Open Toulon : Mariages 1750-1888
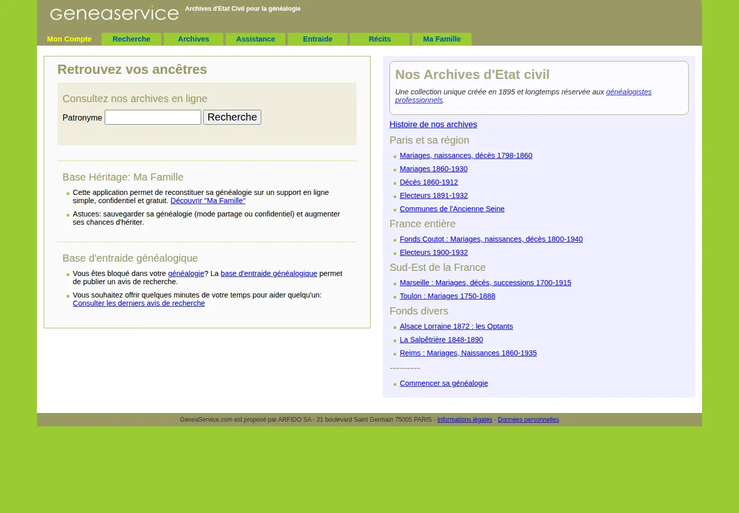The image size is (739, 513). pyautogui.click(x=448, y=296)
